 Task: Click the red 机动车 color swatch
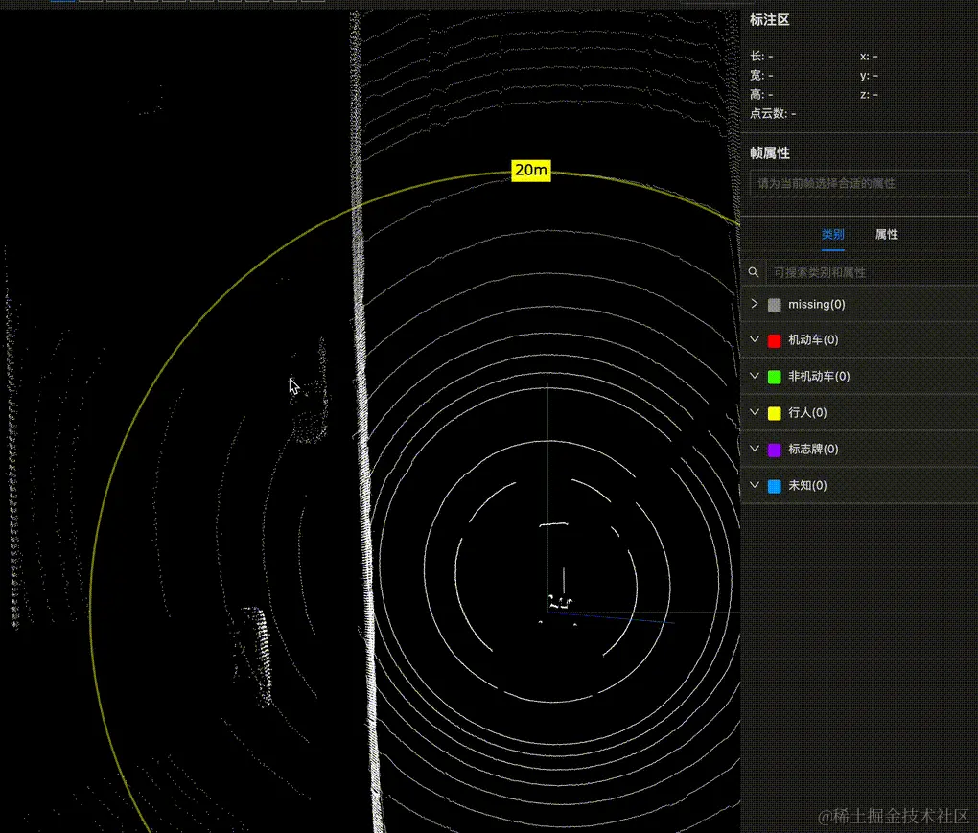pyautogui.click(x=774, y=340)
